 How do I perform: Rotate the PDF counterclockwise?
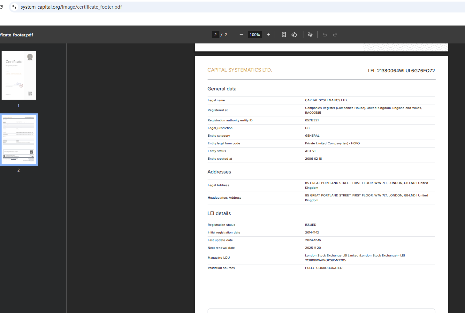coord(294,34)
